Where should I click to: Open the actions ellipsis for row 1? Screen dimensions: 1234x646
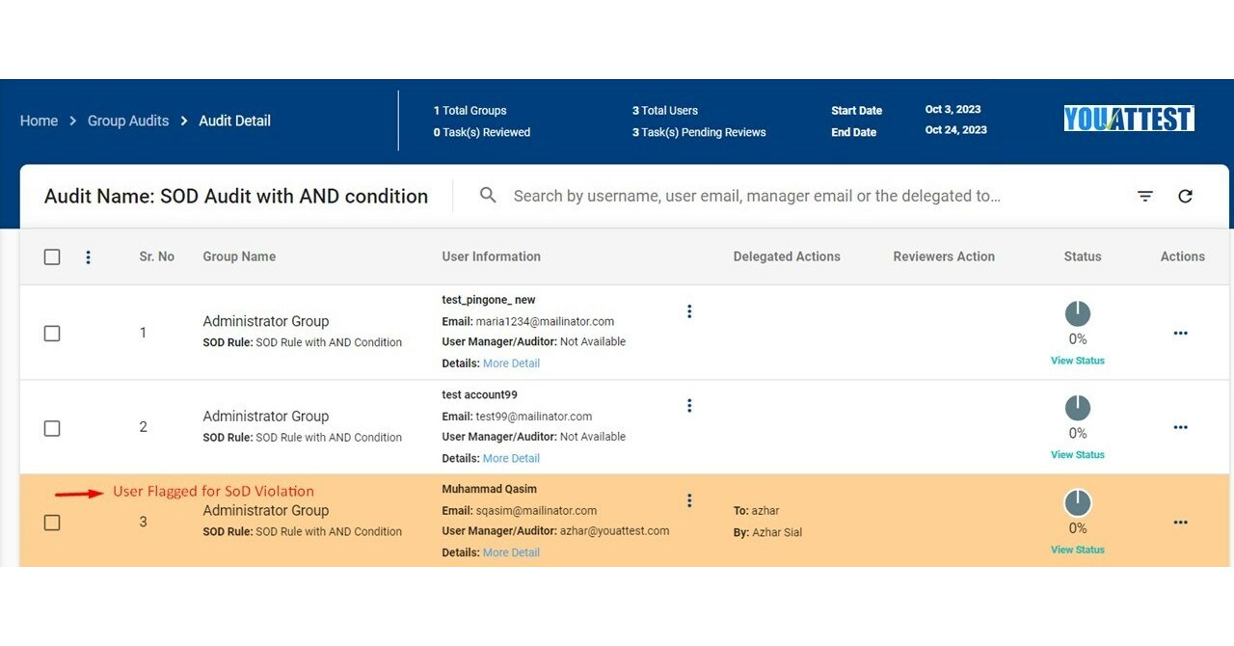1180,333
